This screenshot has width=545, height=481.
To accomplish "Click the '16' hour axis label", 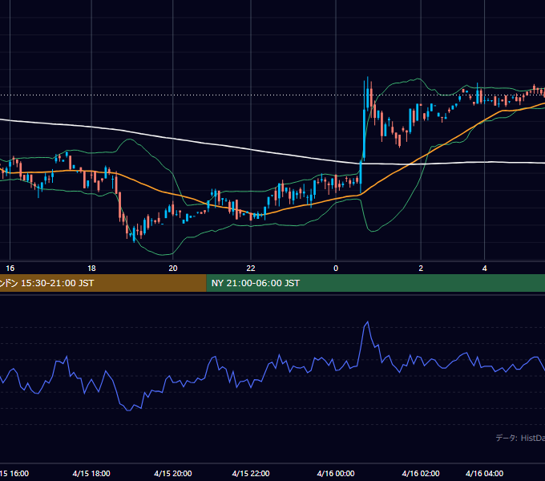I will click(x=10, y=269).
